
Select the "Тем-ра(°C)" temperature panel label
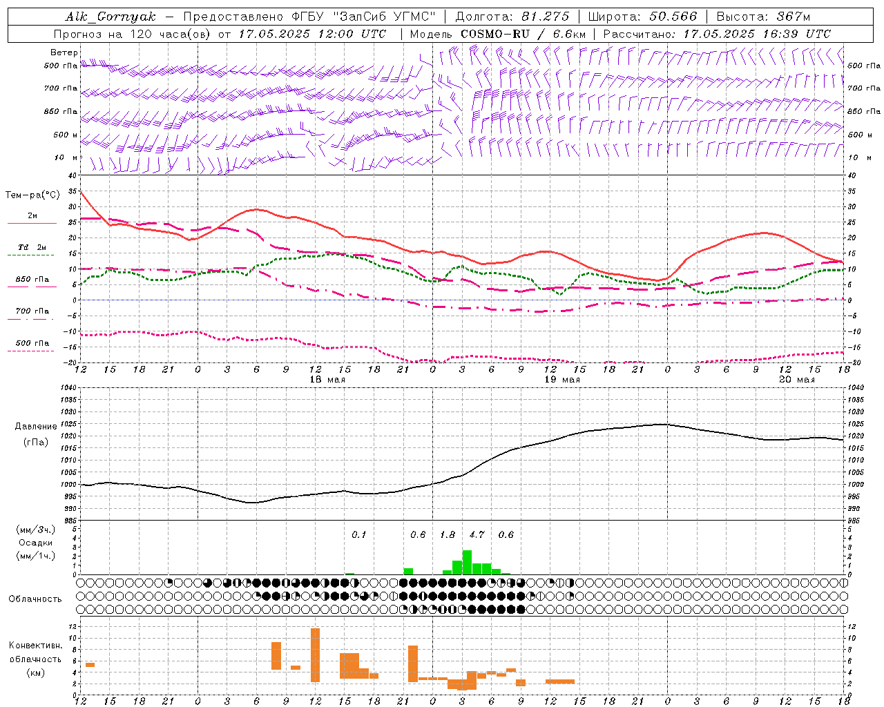(32, 195)
